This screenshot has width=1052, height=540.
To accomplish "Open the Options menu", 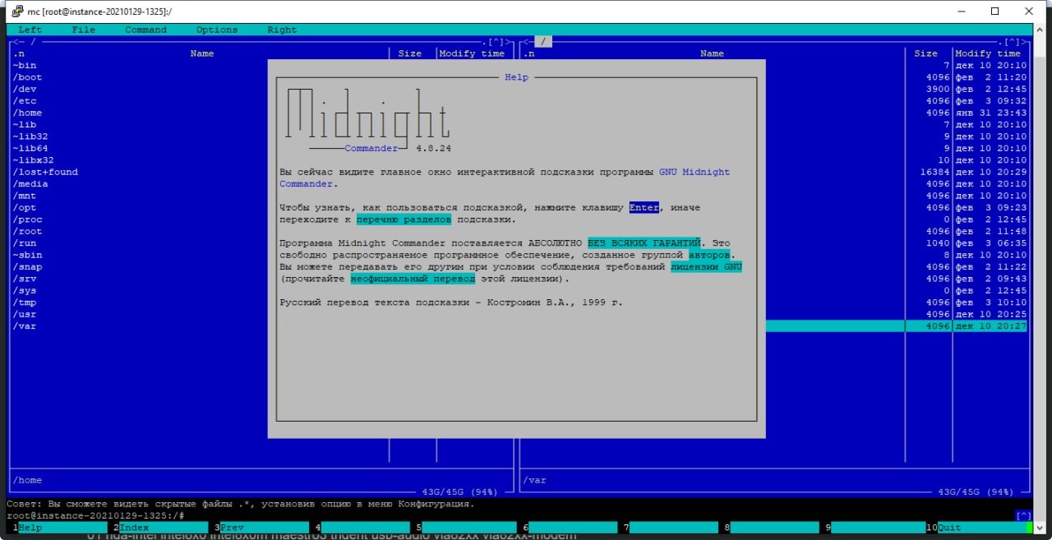I will [x=216, y=30].
